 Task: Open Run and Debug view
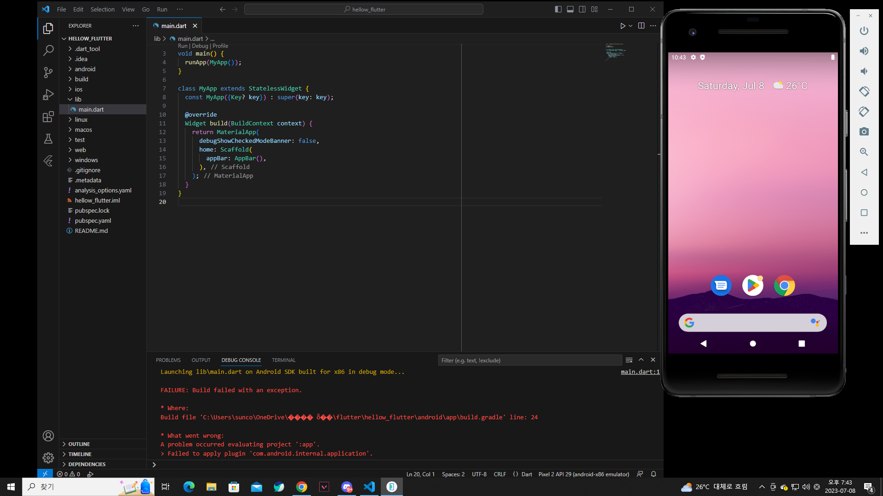pyautogui.click(x=48, y=95)
